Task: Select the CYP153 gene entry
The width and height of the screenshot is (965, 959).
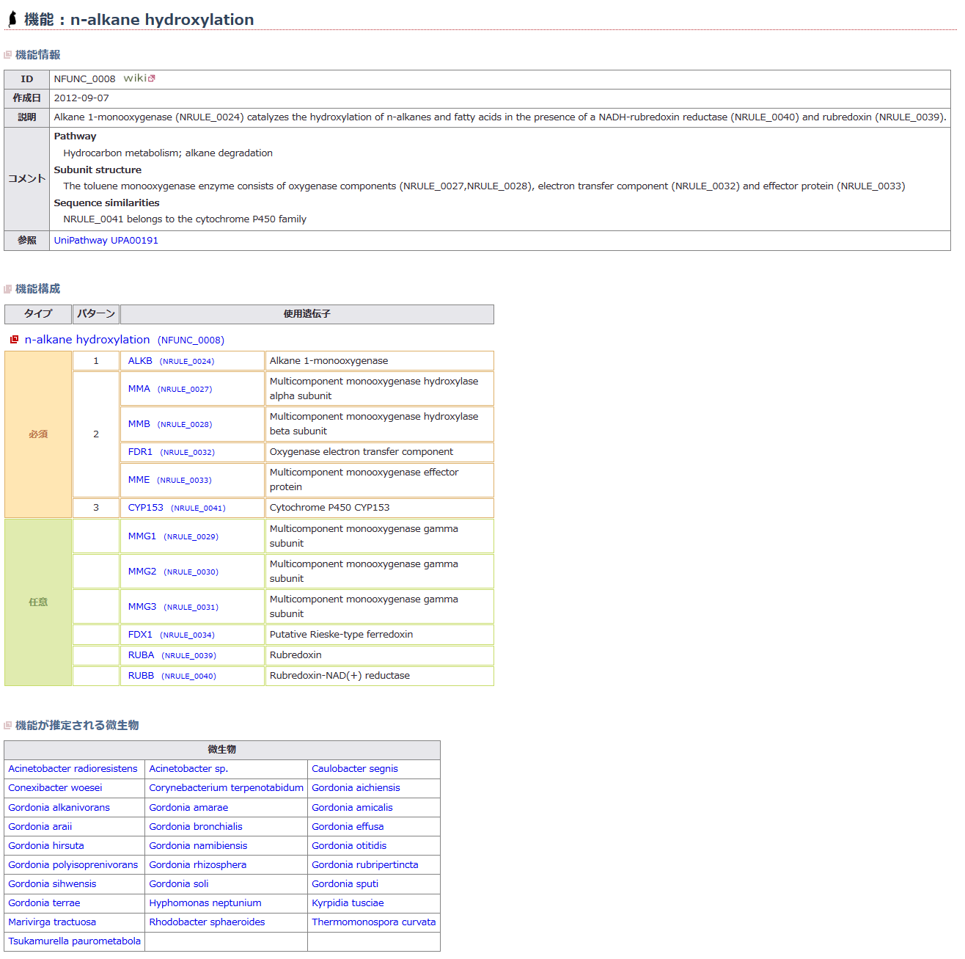Action: 145,508
